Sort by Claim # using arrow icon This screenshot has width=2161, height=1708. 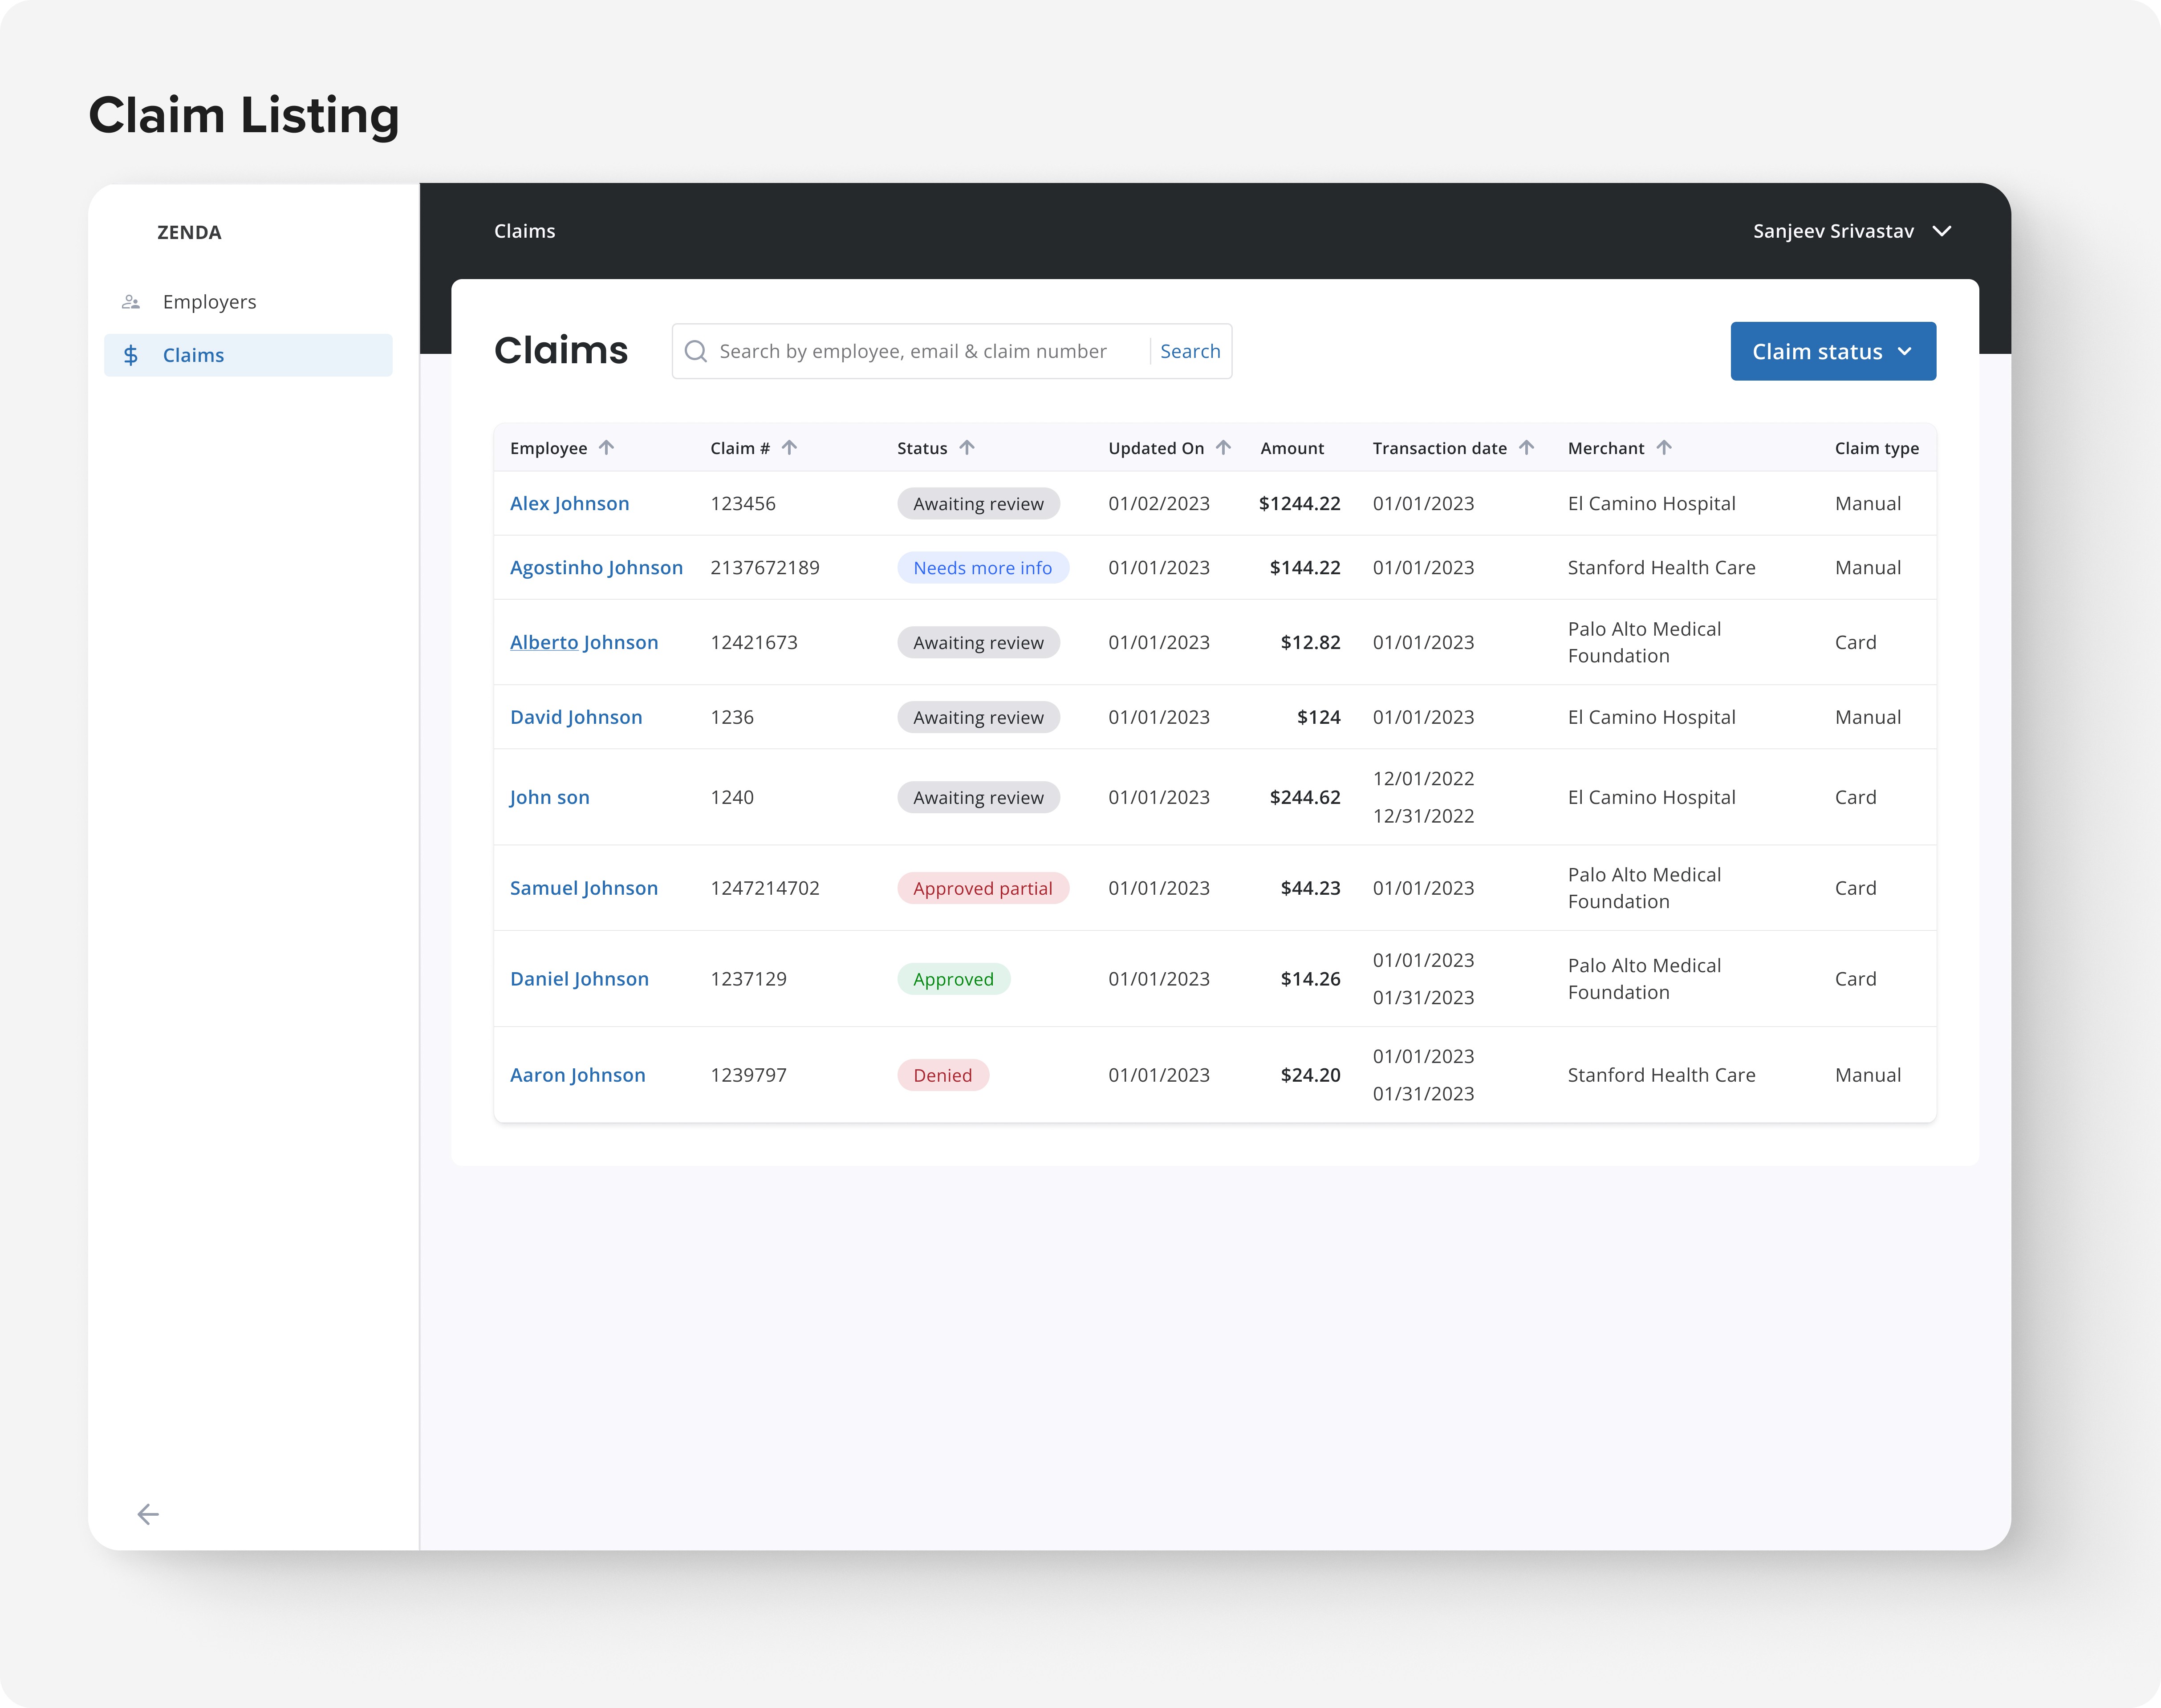[x=789, y=448]
